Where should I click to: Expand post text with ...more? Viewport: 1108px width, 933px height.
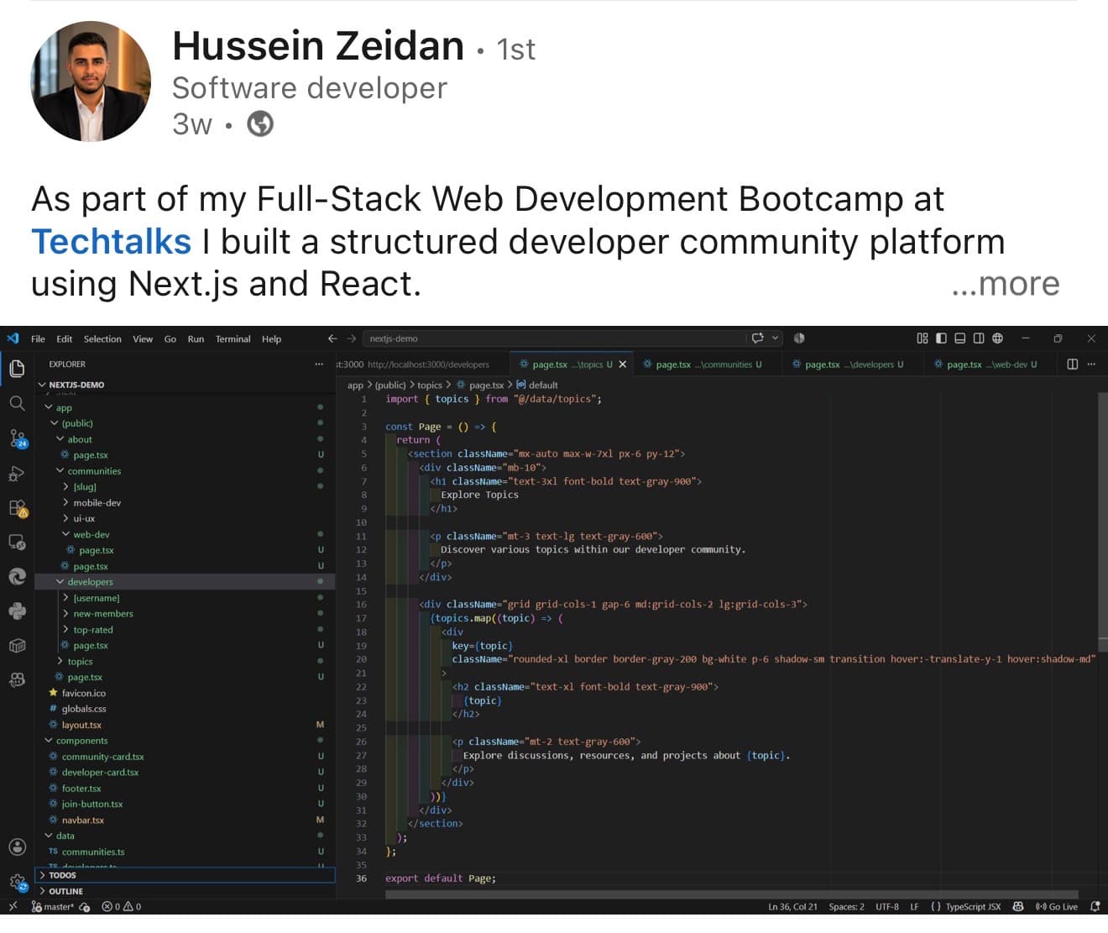click(1006, 284)
